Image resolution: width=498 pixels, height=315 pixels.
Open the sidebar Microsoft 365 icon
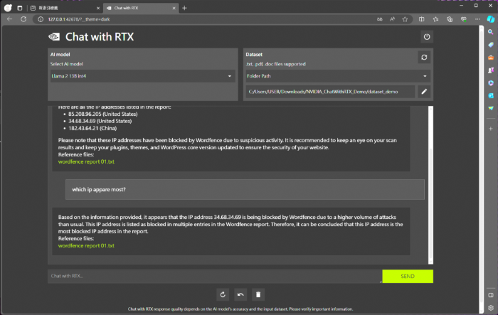pyautogui.click(x=491, y=83)
